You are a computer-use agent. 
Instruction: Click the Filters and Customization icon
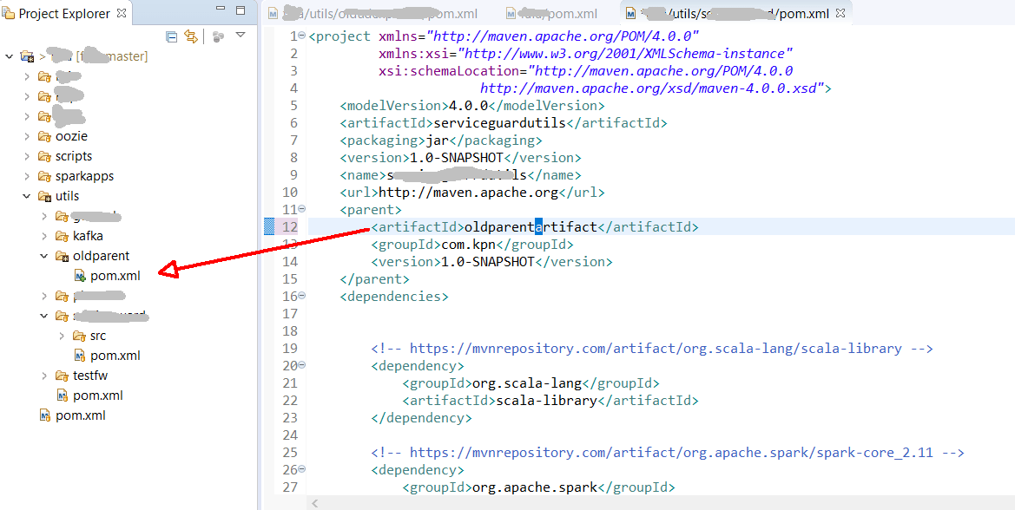tap(218, 37)
